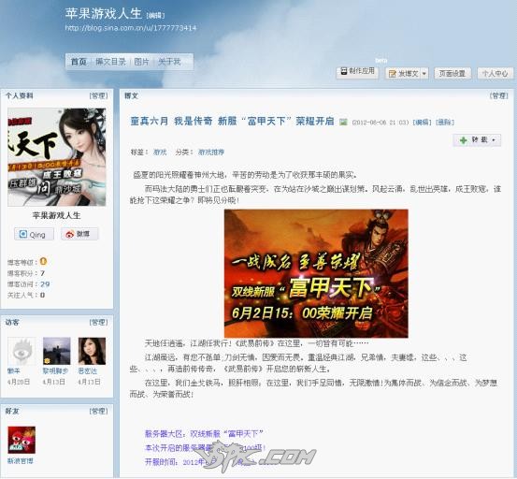
Task: Click the Qing button icon
Action: coord(23,234)
